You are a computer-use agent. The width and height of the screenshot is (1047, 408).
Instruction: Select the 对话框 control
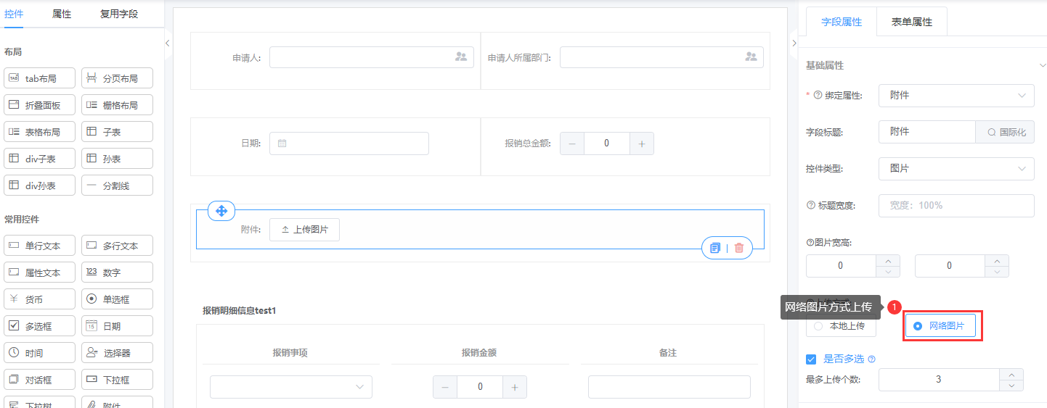click(39, 380)
